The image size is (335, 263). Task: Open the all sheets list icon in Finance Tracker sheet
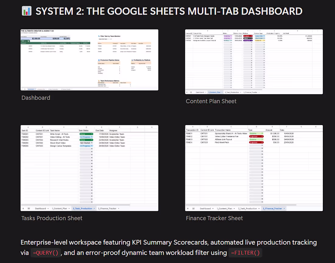[193, 208]
